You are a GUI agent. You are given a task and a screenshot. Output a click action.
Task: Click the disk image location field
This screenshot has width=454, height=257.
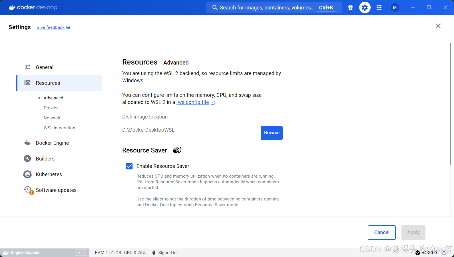pyautogui.click(x=188, y=130)
